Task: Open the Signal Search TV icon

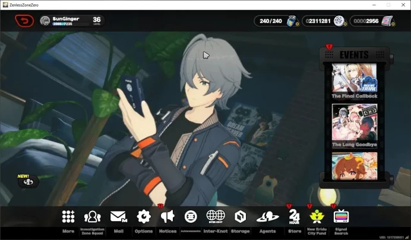Action: 341,216
